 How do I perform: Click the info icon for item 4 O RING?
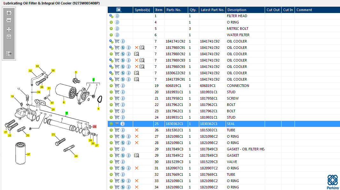(117, 22)
